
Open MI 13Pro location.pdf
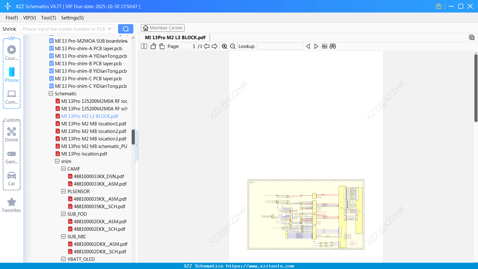point(81,154)
